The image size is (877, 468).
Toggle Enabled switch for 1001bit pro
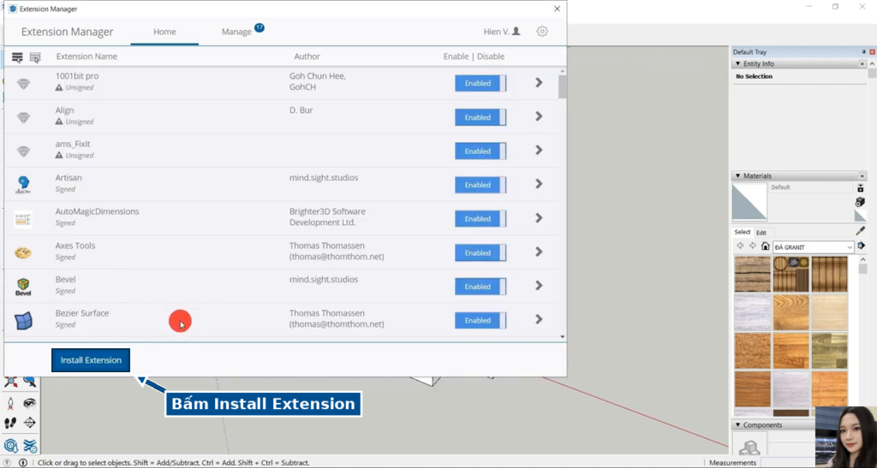point(480,83)
